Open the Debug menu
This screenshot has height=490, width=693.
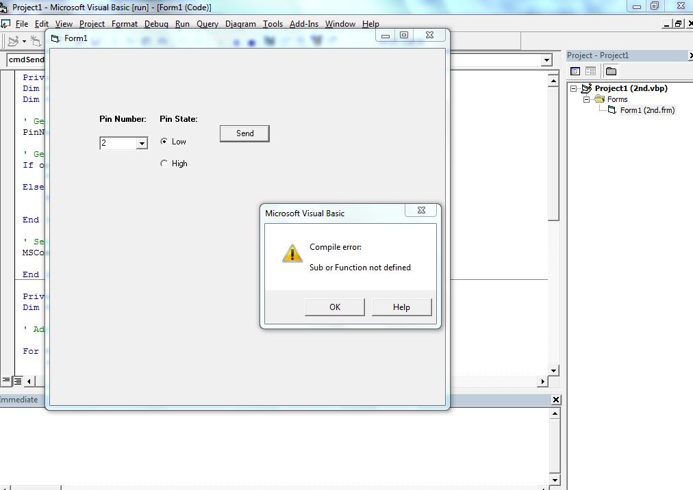coord(156,24)
